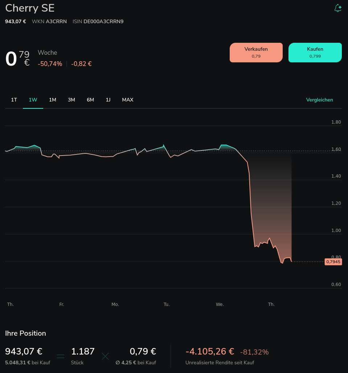Click the 1,40 y-axis label
This screenshot has height=373, width=348.
pyautogui.click(x=336, y=176)
